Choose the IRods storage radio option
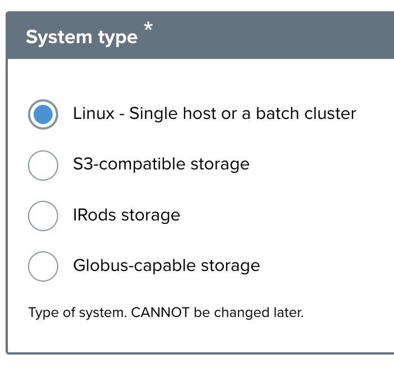The image size is (394, 368). [x=43, y=215]
